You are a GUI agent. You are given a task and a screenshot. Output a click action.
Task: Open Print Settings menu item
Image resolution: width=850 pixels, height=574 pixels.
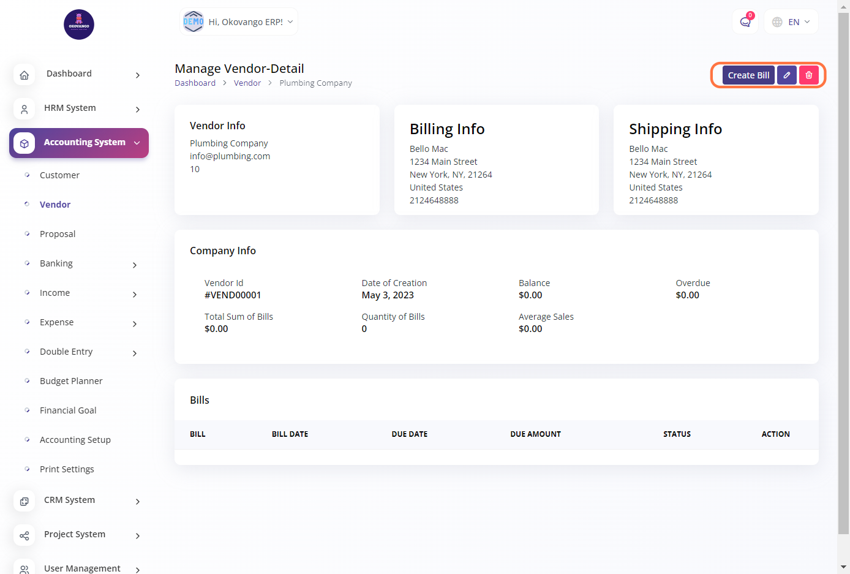pos(67,469)
